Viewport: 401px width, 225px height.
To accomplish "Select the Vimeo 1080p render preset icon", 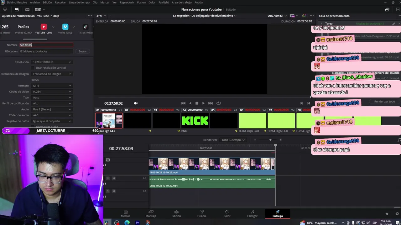I will [65, 27].
